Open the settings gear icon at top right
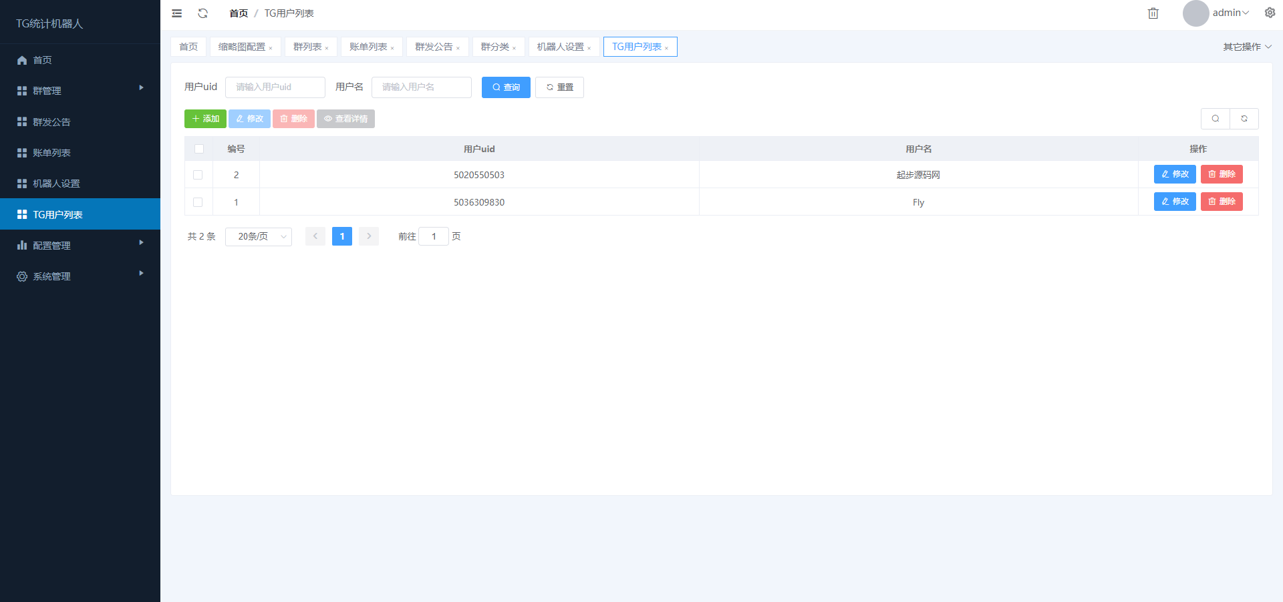Screen dimensions: 1283x602 (x=1270, y=13)
